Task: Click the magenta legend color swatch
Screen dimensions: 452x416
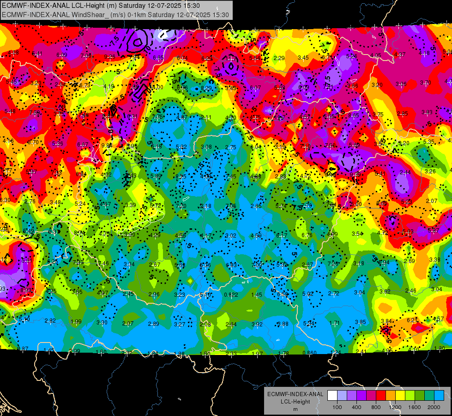Action: [x=371, y=396]
